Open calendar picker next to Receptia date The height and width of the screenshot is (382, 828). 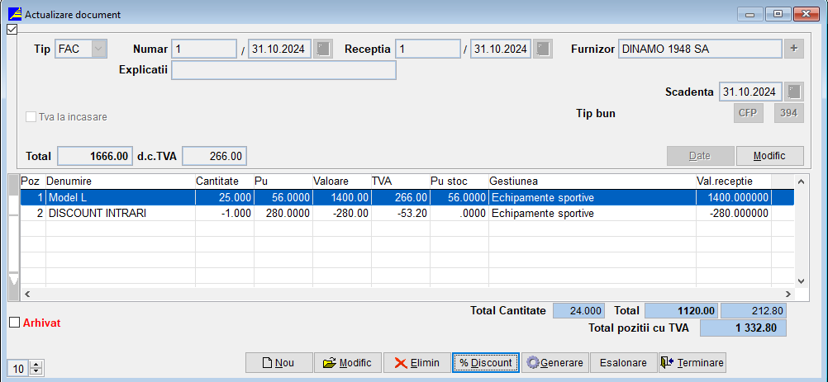coord(542,50)
